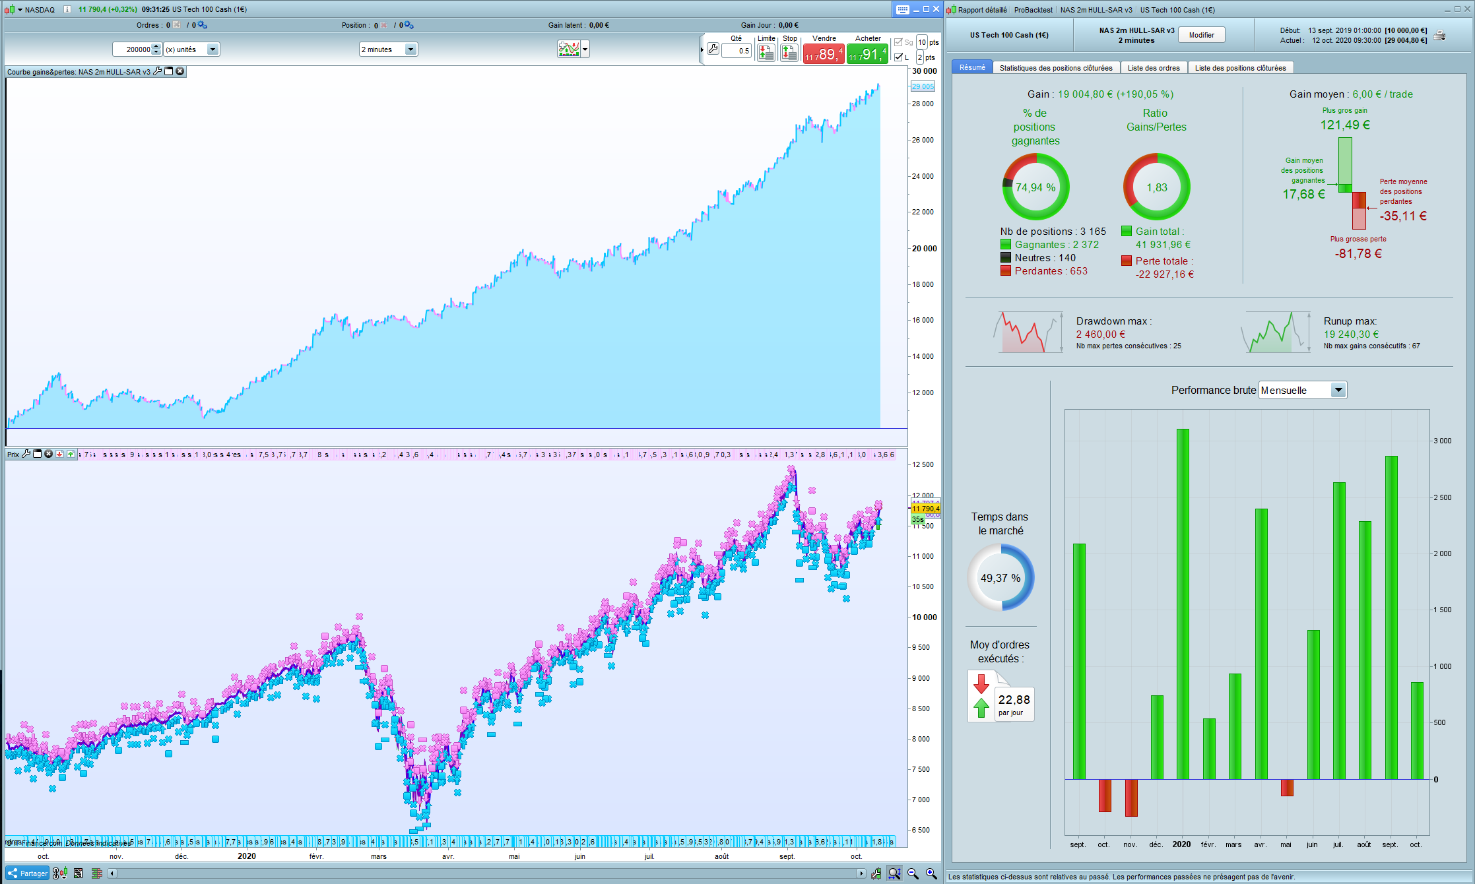1475x884 pixels.
Task: Click the Stop order icon
Action: [789, 53]
